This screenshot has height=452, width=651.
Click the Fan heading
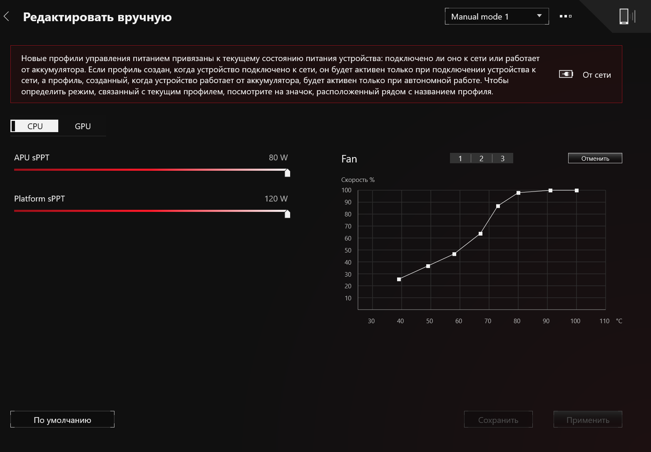(x=349, y=159)
